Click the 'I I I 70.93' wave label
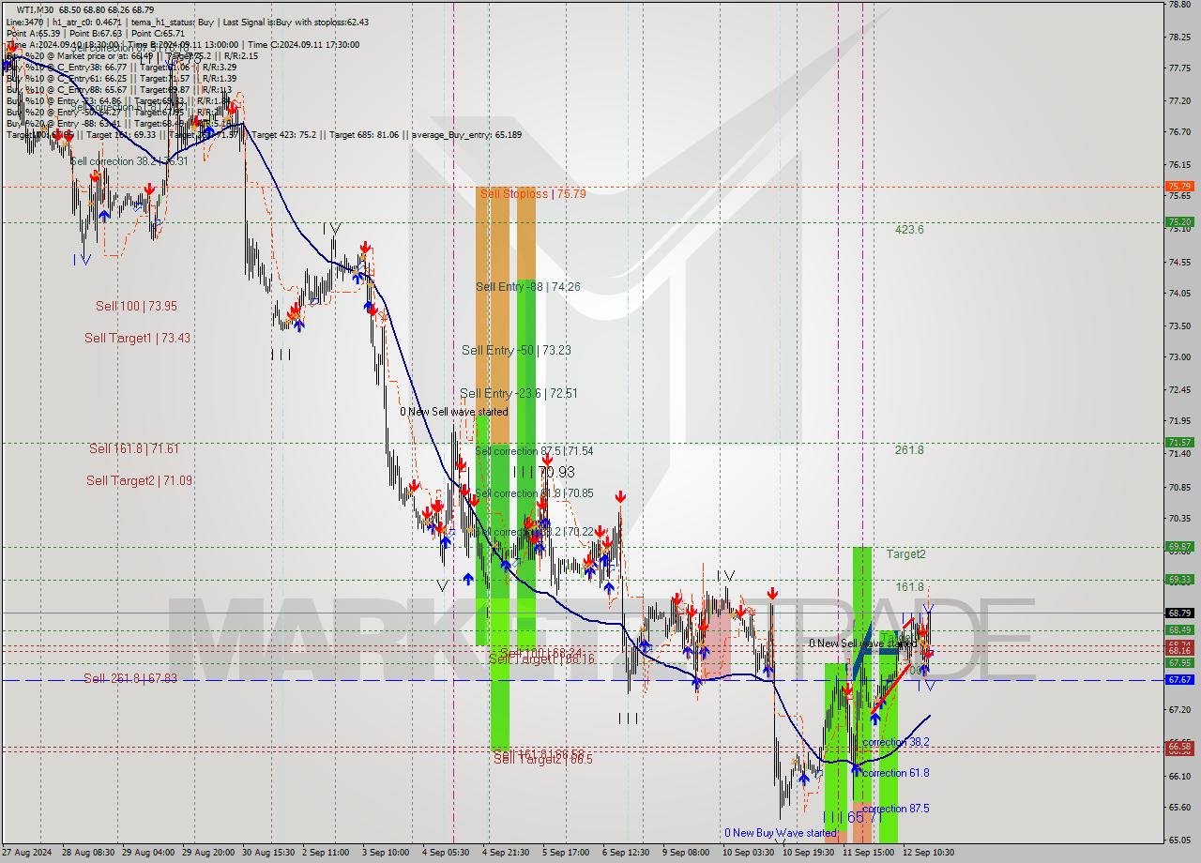 click(x=543, y=472)
